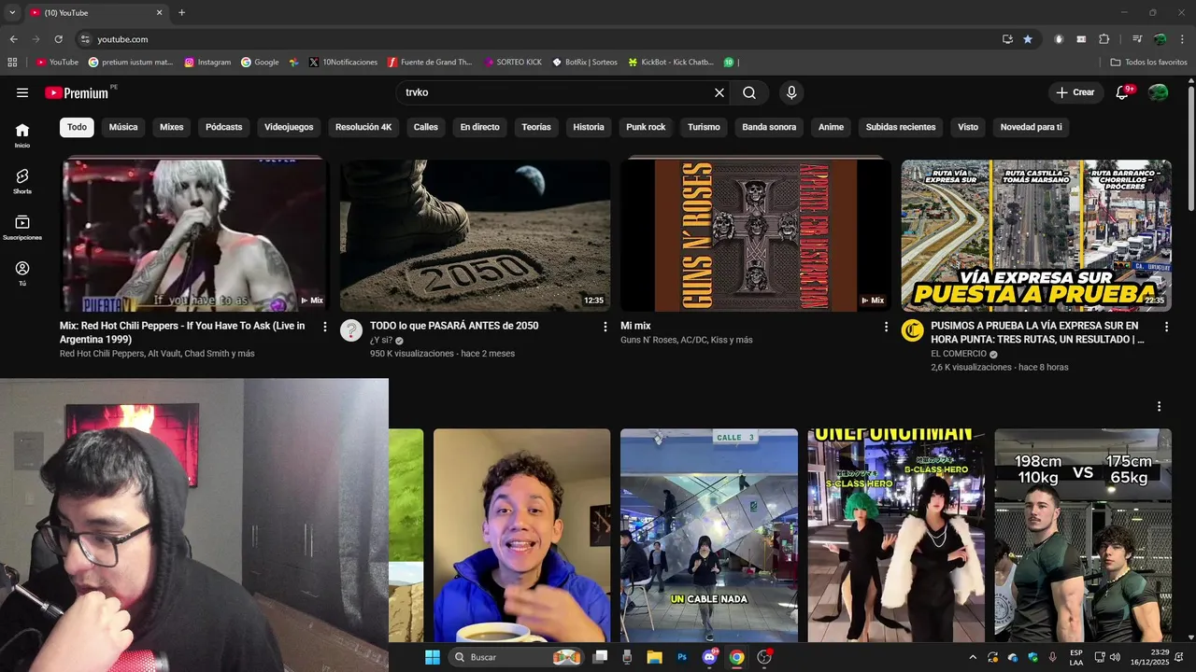Select the Novedad para ti chip
The height and width of the screenshot is (672, 1196).
[x=1032, y=127]
